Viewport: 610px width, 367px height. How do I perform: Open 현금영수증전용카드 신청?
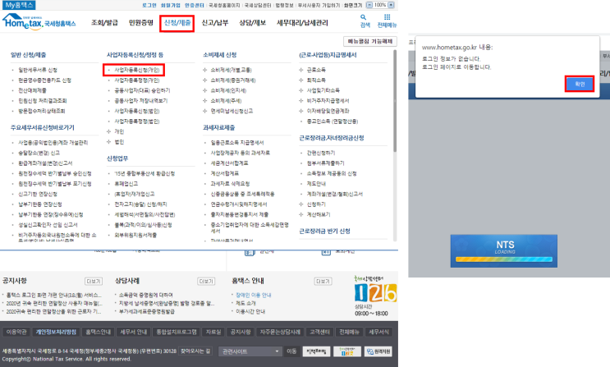pyautogui.click(x=44, y=80)
